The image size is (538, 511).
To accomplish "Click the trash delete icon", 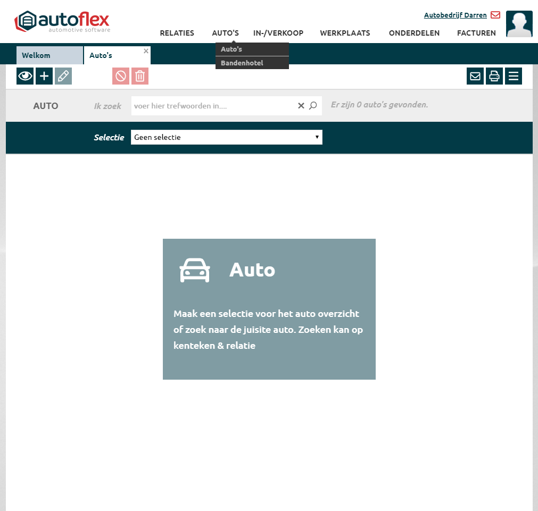I will [x=140, y=76].
